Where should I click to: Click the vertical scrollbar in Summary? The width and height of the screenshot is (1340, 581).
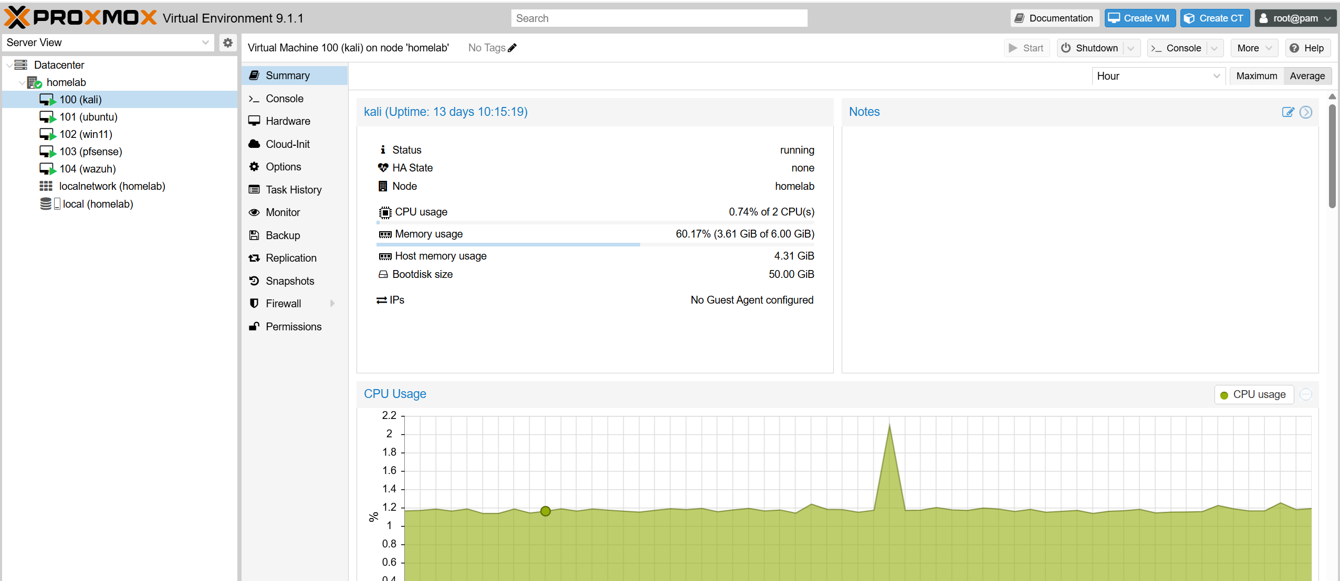[x=1332, y=156]
